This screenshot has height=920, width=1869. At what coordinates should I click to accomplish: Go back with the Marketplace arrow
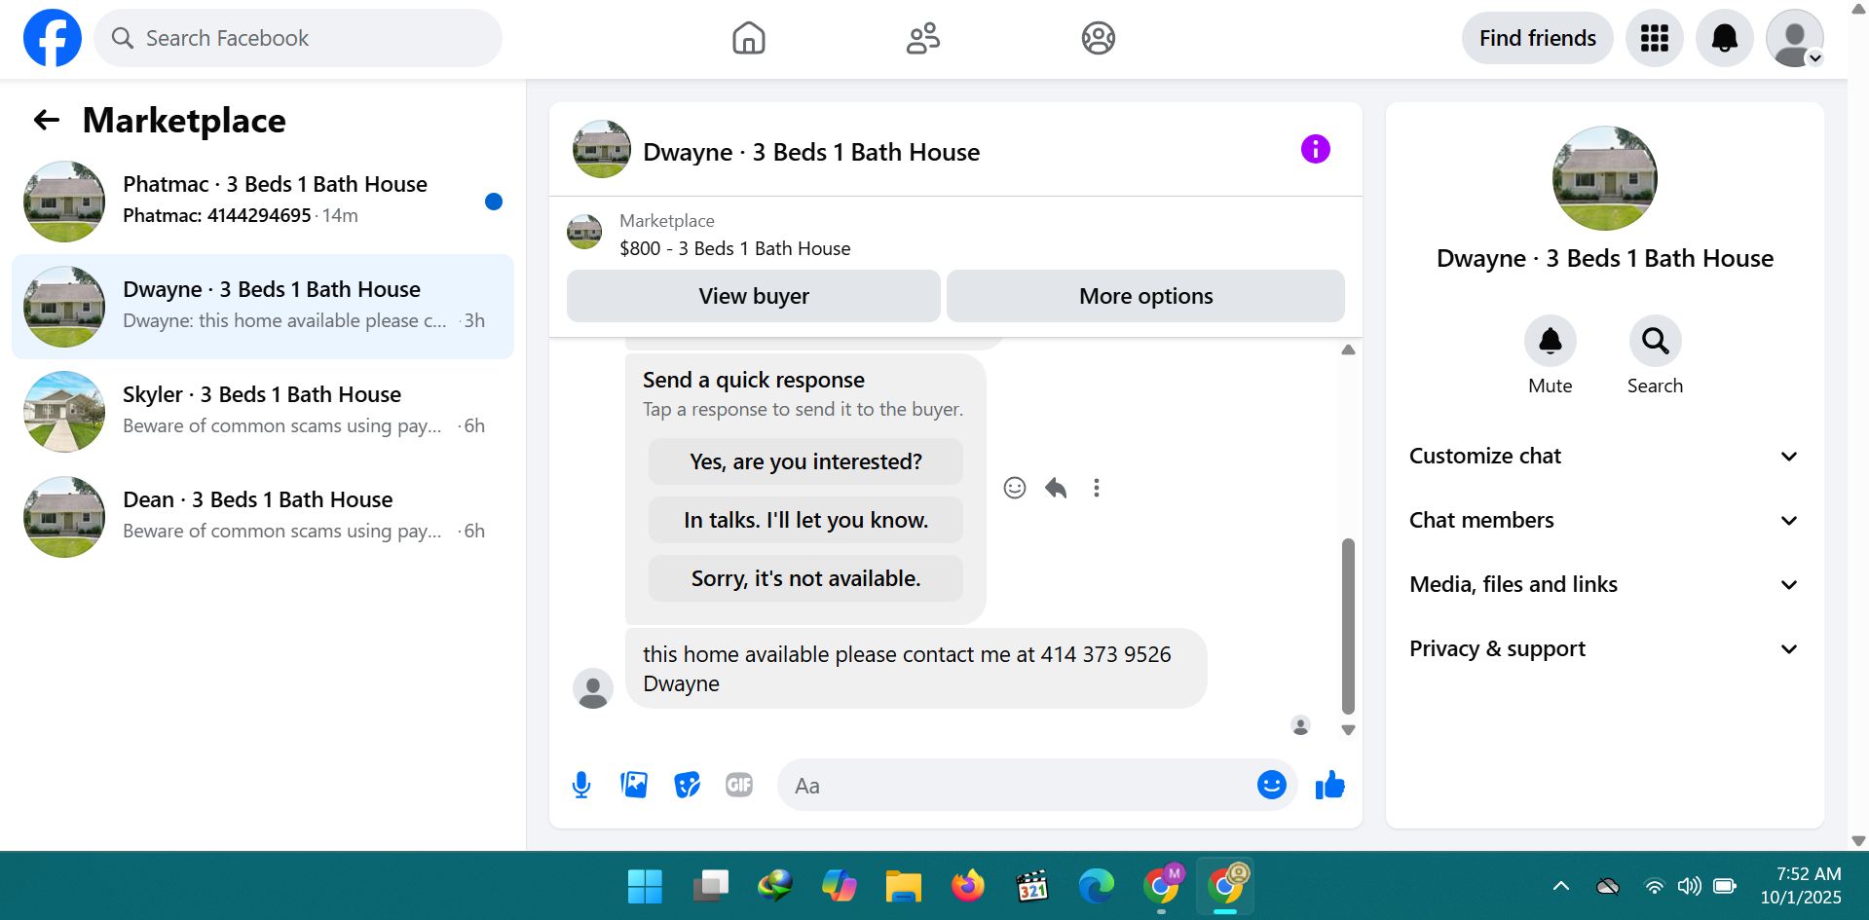pos(47,120)
